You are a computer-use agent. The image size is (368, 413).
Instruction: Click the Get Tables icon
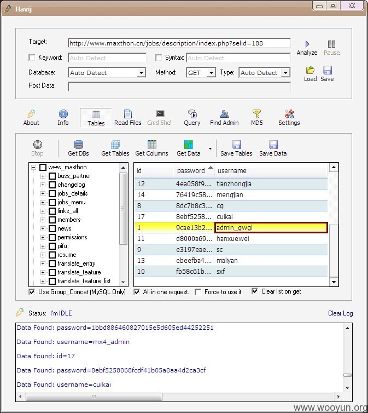(x=115, y=145)
